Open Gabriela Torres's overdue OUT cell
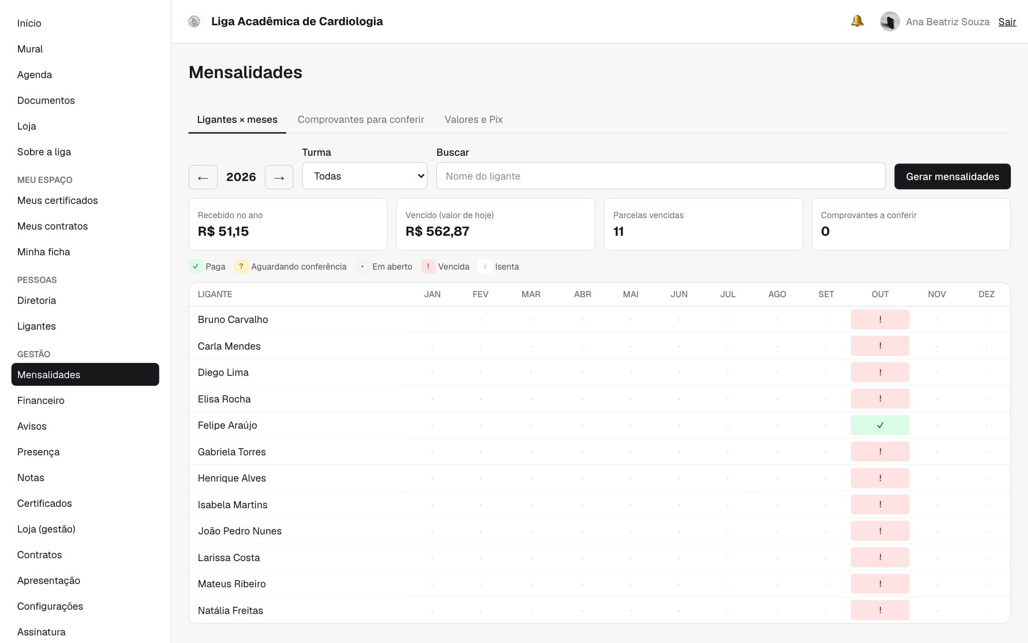Viewport: 1028px width, 643px height. [880, 452]
